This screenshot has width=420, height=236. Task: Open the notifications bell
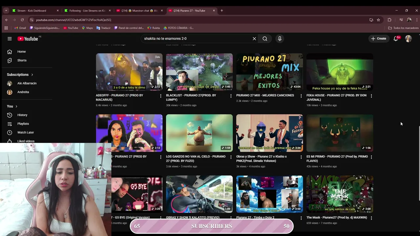pyautogui.click(x=396, y=39)
